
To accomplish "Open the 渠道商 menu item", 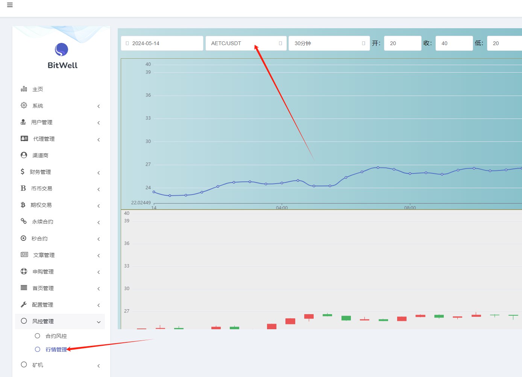I will pos(40,155).
